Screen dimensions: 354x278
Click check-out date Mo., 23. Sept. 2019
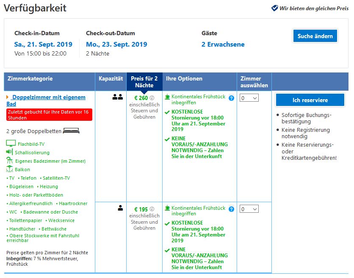(116, 44)
